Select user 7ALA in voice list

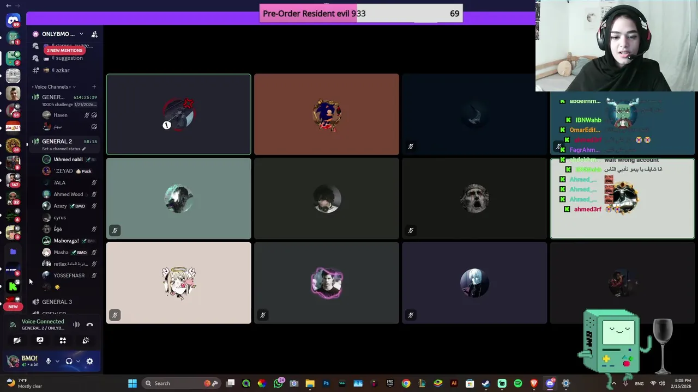pos(70,183)
